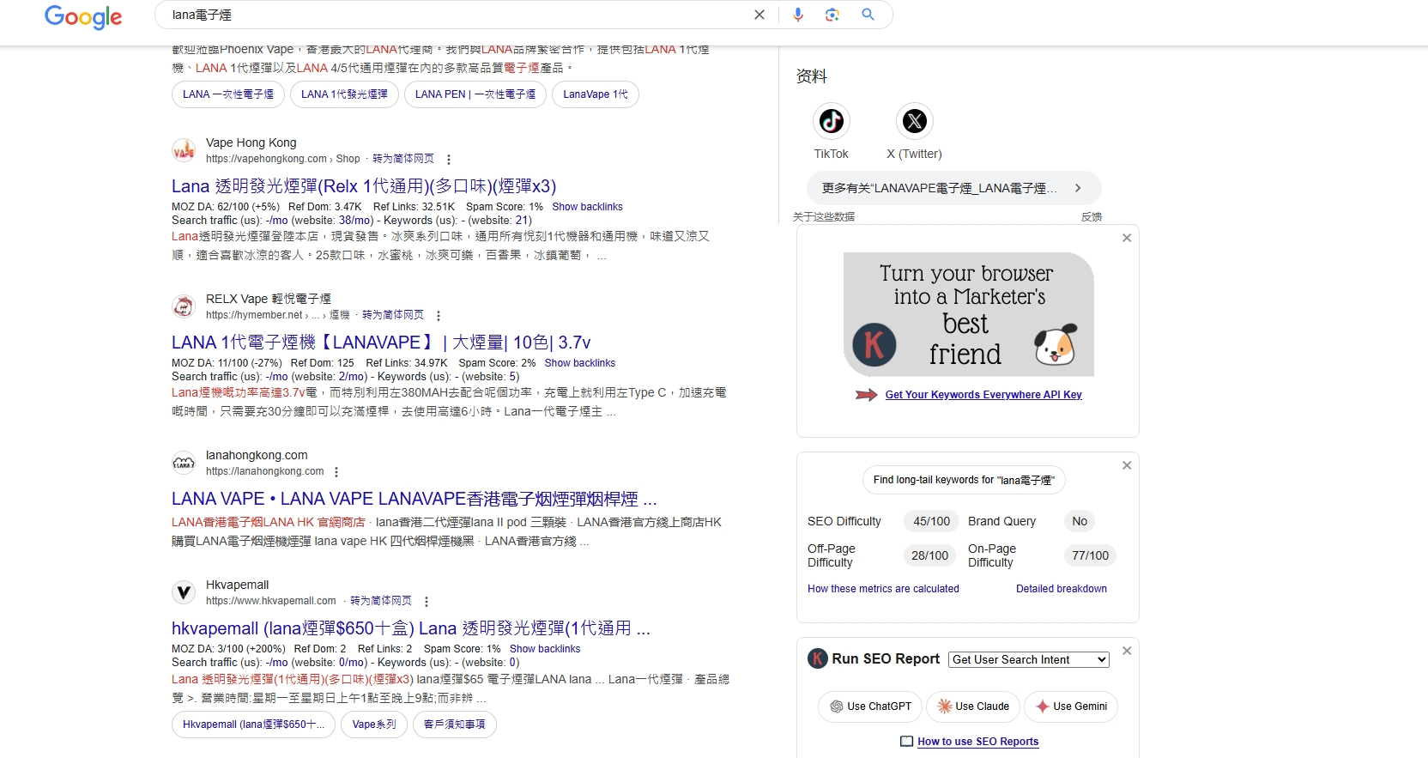Viewport: 1428px width, 758px height.
Task: Click website traffic 38/mo value
Action: tap(356, 221)
